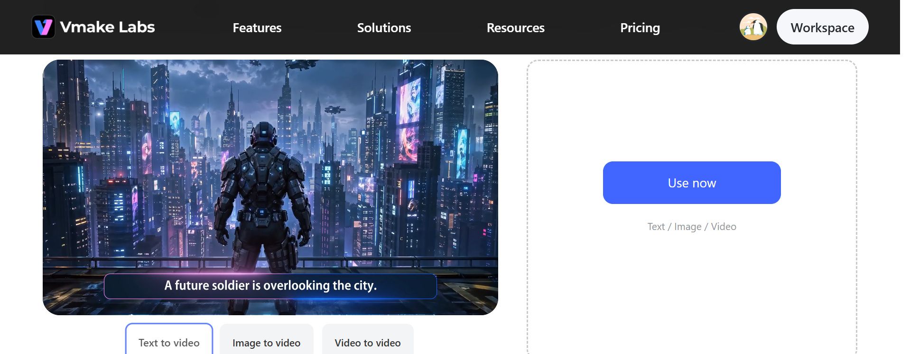Click the Vmake Labs logo icon

pos(43,27)
